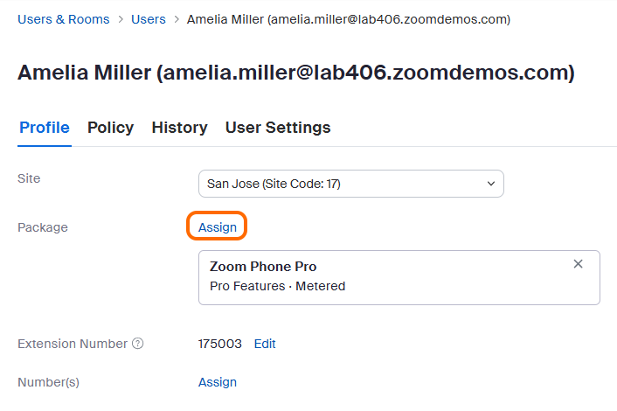Navigate to Users & Rooms breadcrumb
Image resolution: width=617 pixels, height=411 pixels.
click(64, 18)
